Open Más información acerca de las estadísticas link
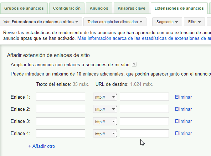The height and width of the screenshot is (156, 211). point(144,38)
